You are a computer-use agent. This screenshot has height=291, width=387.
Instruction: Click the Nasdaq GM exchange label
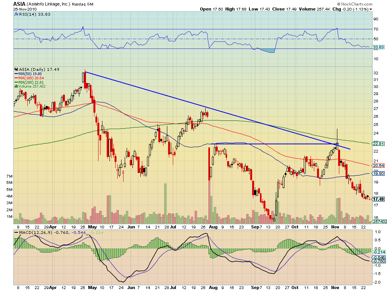pyautogui.click(x=83, y=4)
